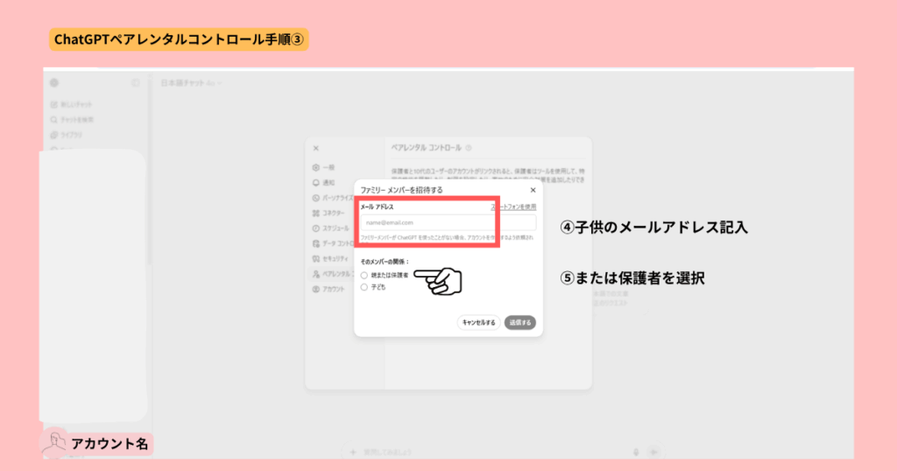Open the help icon beside ペアレンタル コントロール

click(x=469, y=148)
